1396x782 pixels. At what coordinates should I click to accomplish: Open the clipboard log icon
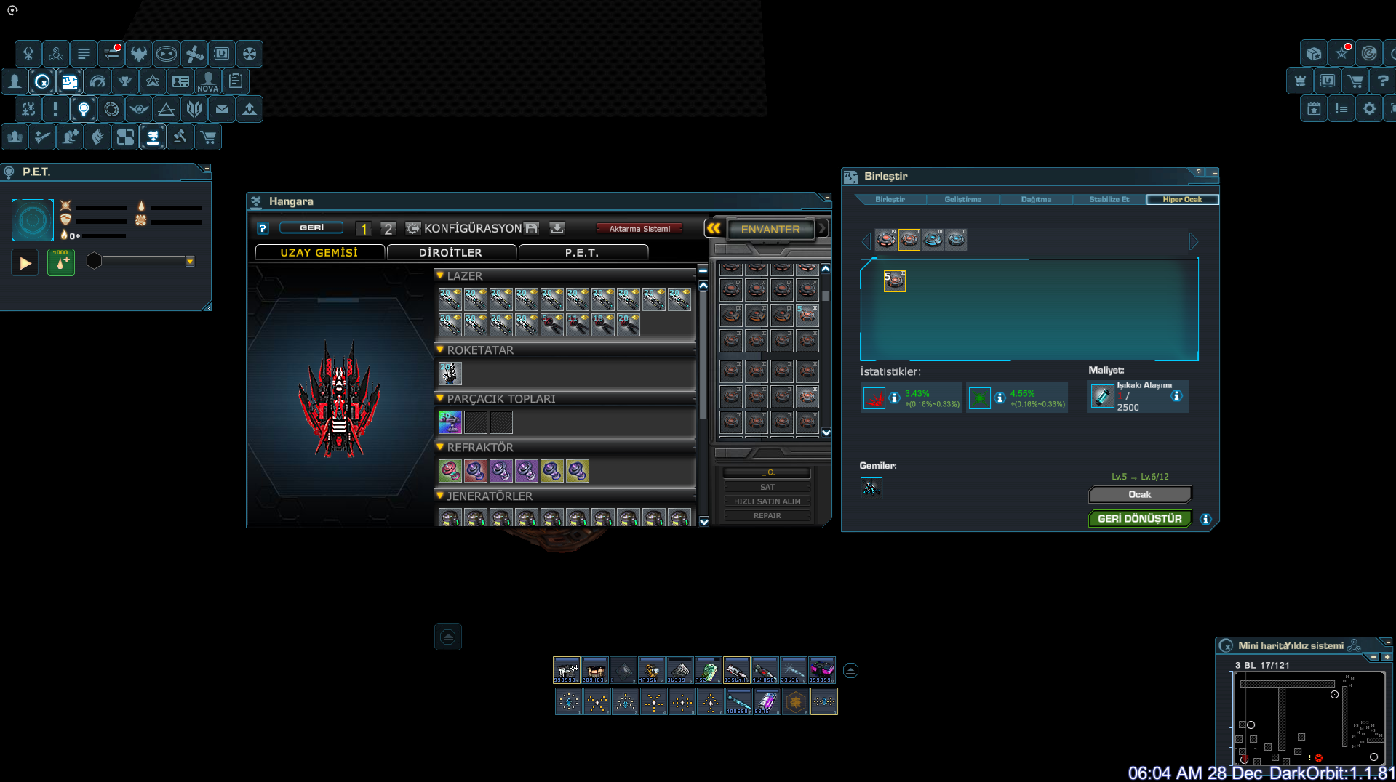(236, 81)
